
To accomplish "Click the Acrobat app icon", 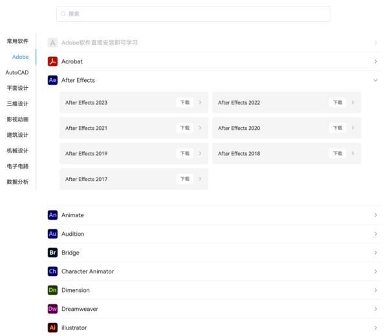I will click(52, 61).
